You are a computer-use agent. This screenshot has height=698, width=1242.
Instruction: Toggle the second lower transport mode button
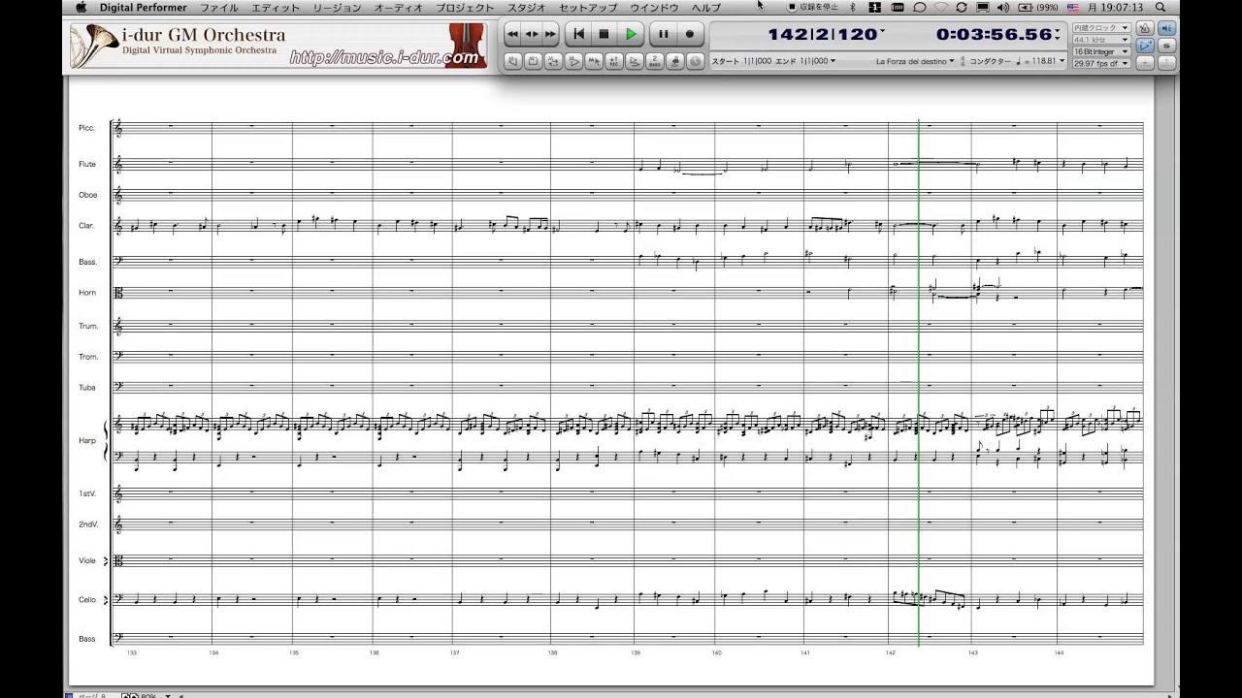point(533,61)
